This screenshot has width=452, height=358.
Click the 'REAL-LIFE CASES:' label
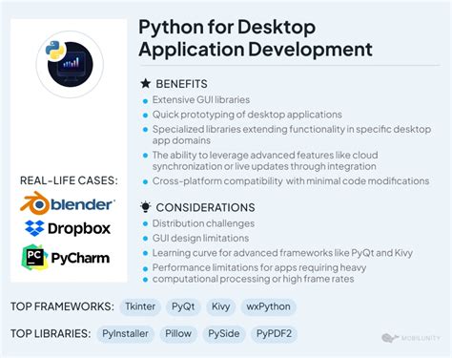point(69,180)
